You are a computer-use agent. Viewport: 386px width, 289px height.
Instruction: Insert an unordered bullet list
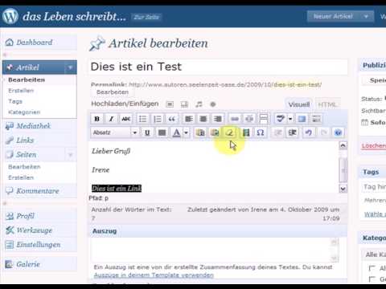click(142, 119)
